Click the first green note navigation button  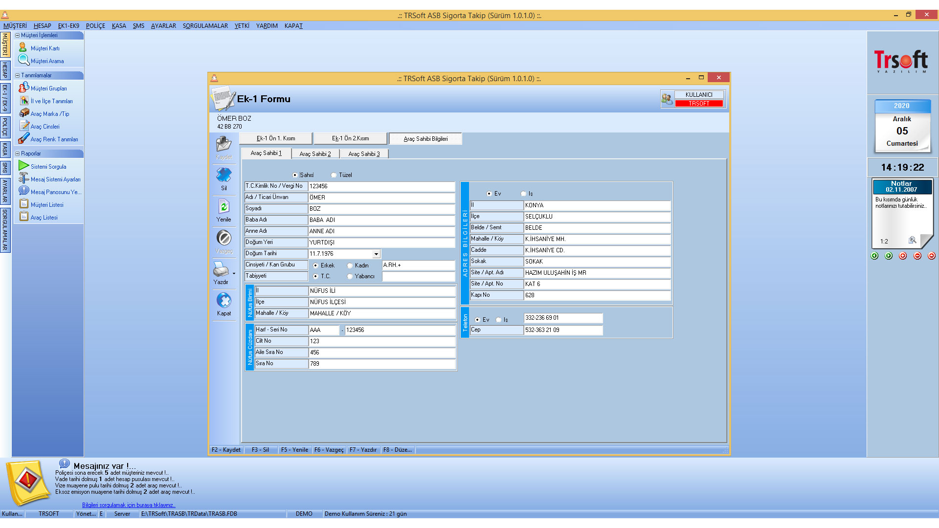tap(874, 256)
